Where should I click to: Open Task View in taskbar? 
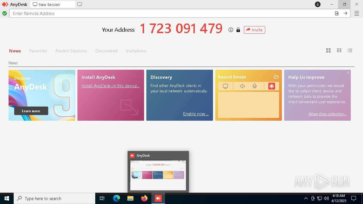102,198
